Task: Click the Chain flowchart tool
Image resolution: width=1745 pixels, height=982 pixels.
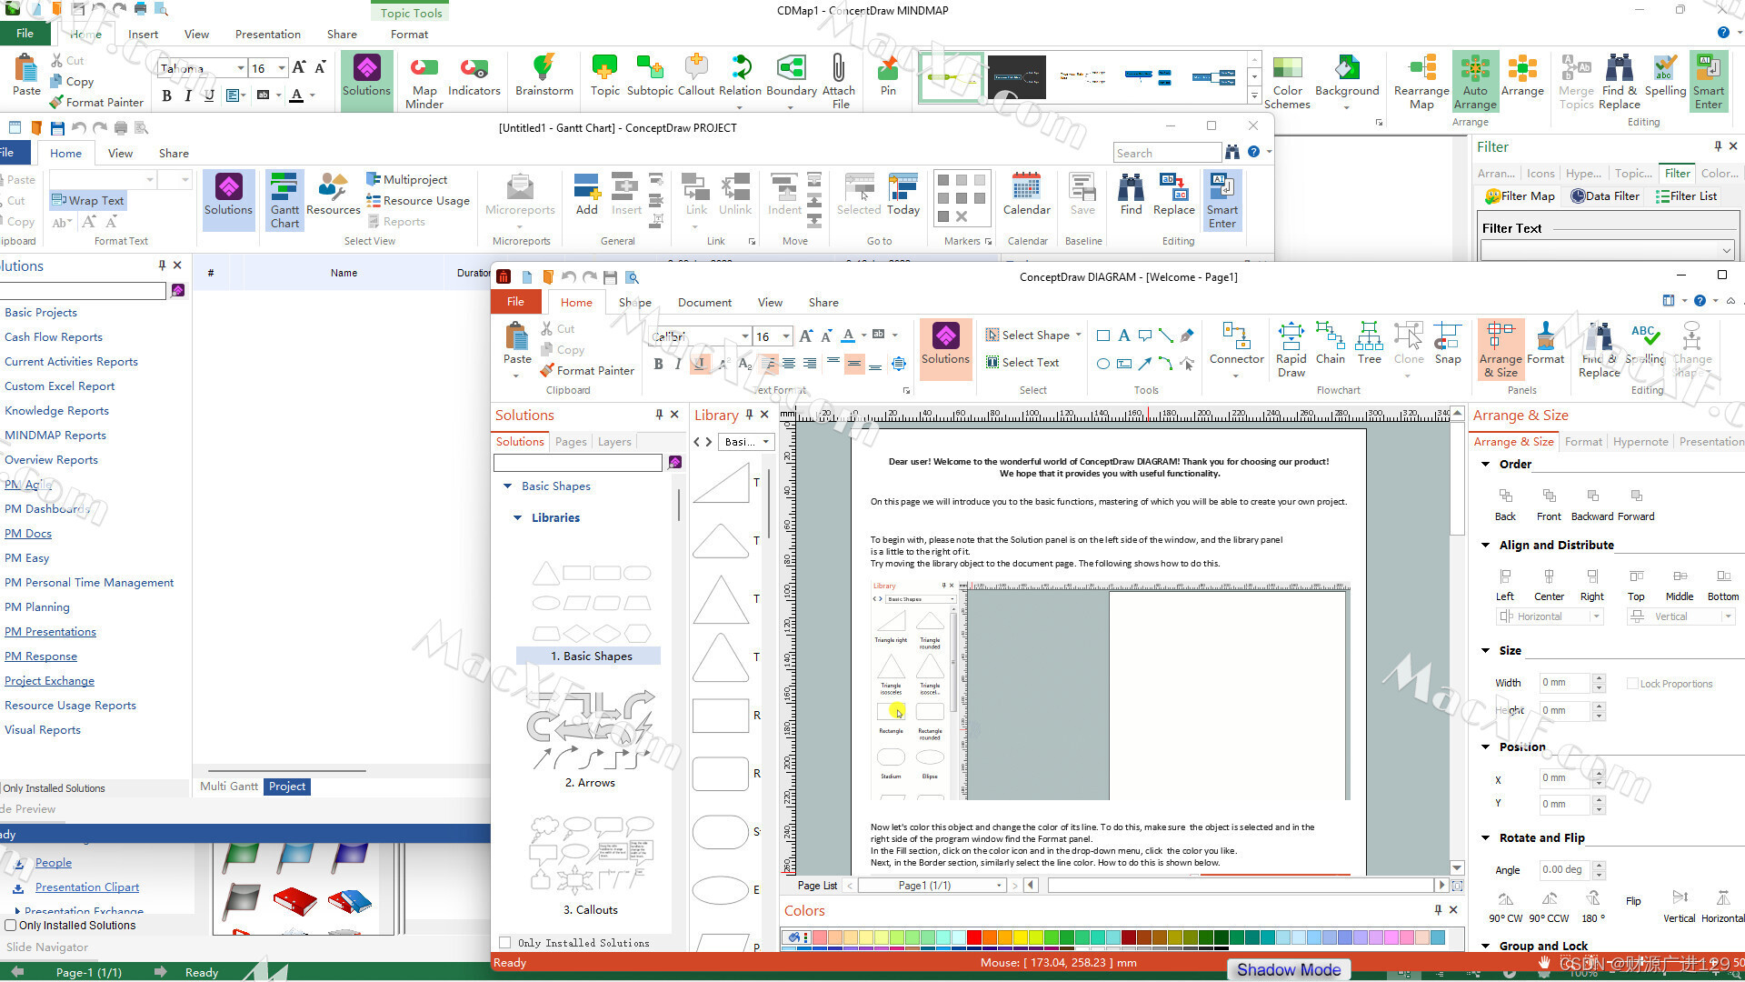Action: point(1330,344)
